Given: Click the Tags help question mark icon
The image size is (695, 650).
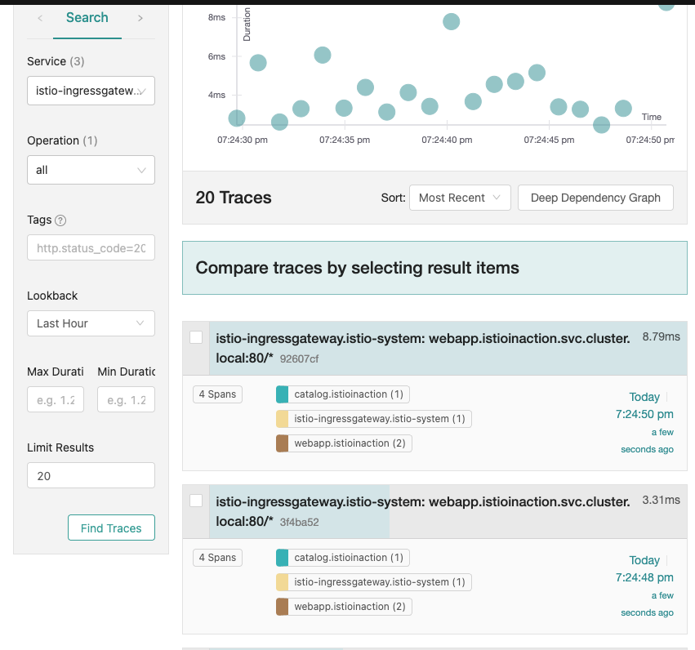Looking at the screenshot, I should click(x=60, y=220).
